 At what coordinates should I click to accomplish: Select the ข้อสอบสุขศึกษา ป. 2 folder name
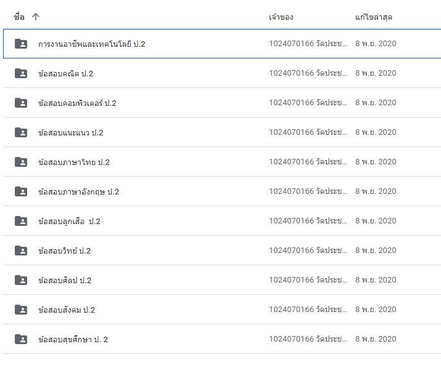pyautogui.click(x=73, y=340)
